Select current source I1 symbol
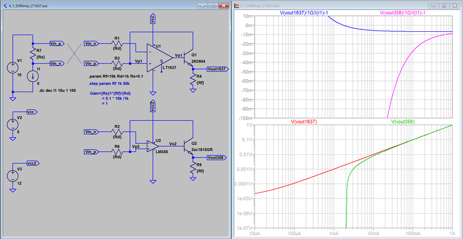463x239 pixels. (32, 76)
